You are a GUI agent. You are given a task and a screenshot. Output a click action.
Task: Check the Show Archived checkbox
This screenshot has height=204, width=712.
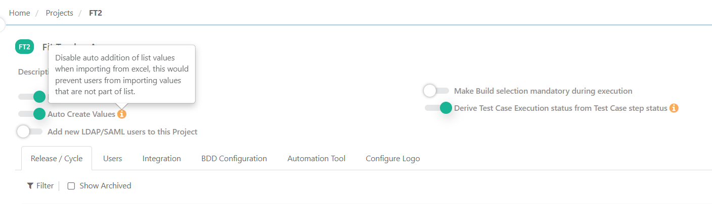71,186
